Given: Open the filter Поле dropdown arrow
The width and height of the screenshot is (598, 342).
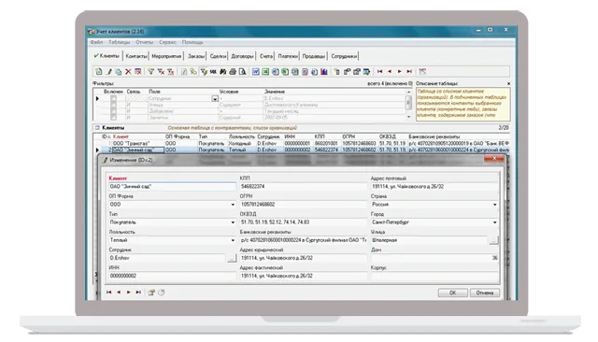Looking at the screenshot, I should point(215,98).
